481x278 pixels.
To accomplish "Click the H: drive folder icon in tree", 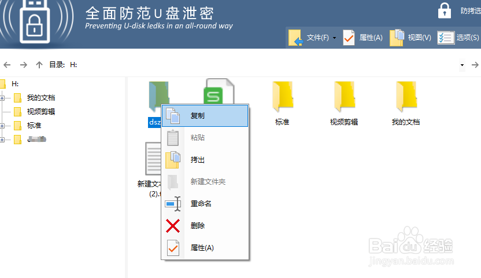I will coord(3,84).
